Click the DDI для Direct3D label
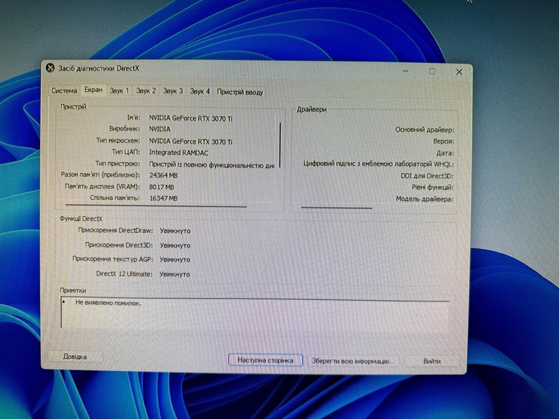The width and height of the screenshot is (559, 419). (427, 176)
